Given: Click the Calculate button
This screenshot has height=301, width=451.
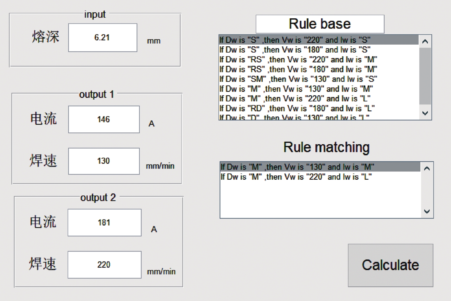Looking at the screenshot, I should click(x=390, y=265).
